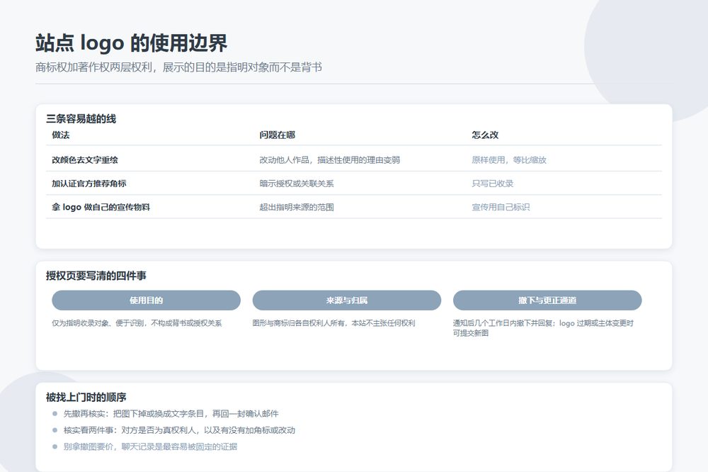Click the bullet item 先撤再核实

[x=171, y=414]
